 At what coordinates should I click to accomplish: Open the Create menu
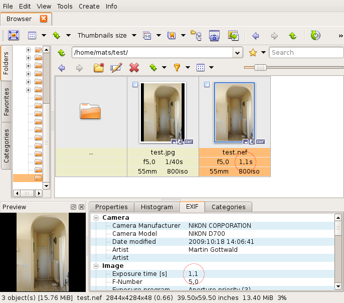(x=89, y=7)
